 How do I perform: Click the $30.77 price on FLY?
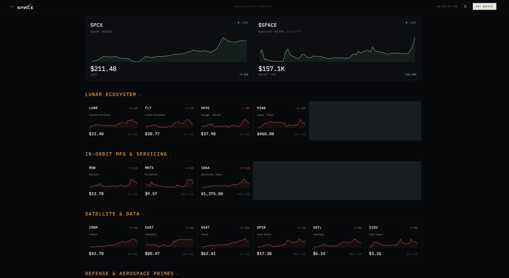pos(152,134)
